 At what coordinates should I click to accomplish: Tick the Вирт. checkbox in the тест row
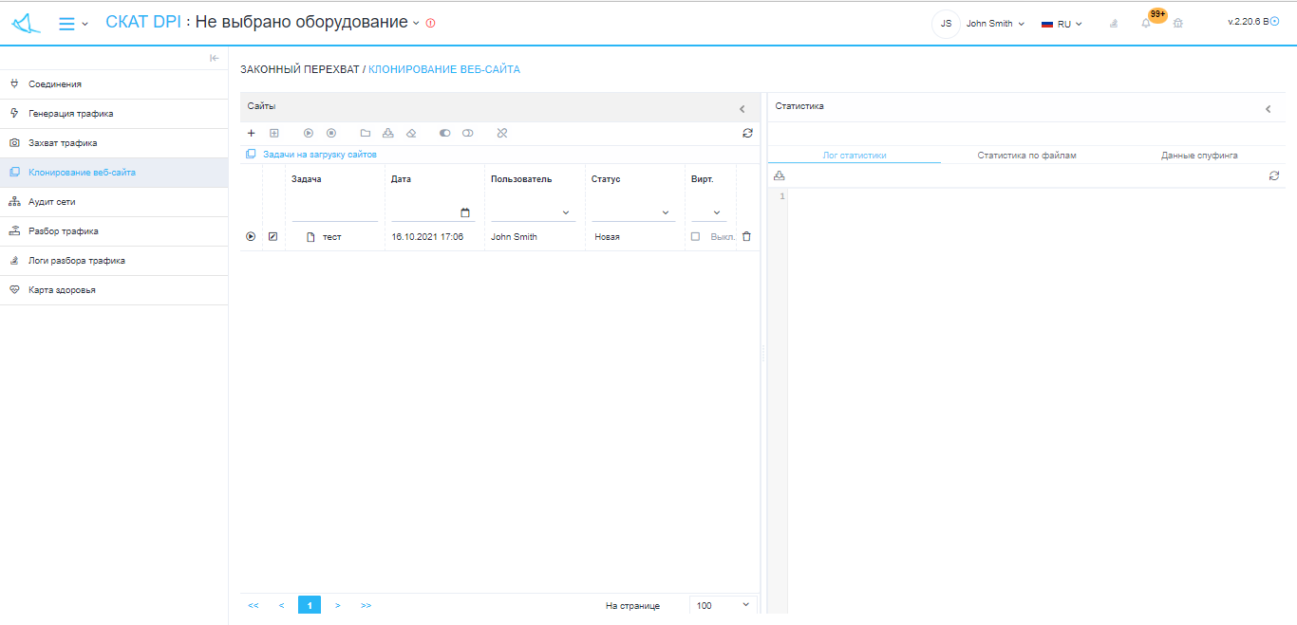pyautogui.click(x=695, y=236)
